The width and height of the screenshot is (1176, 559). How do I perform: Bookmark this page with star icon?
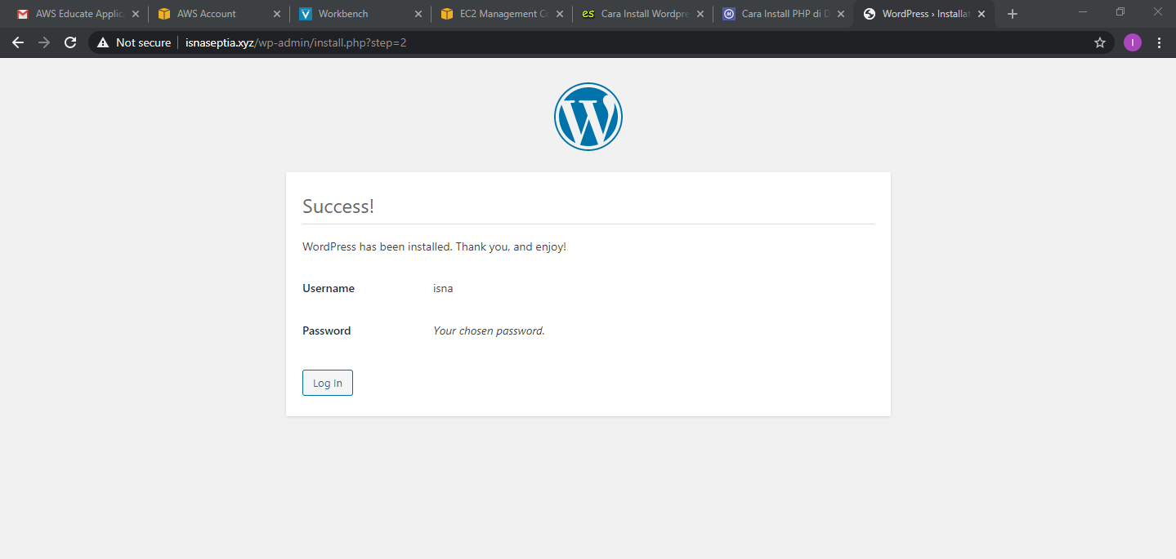(1100, 42)
